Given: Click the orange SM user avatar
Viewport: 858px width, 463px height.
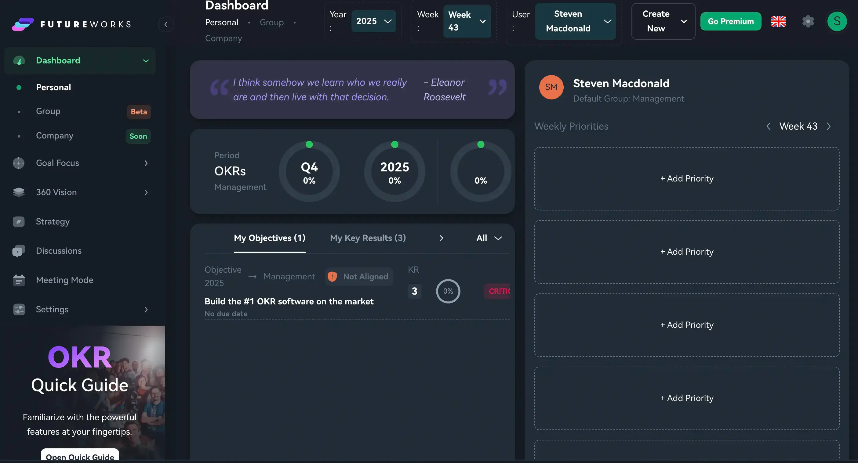Looking at the screenshot, I should (x=551, y=87).
